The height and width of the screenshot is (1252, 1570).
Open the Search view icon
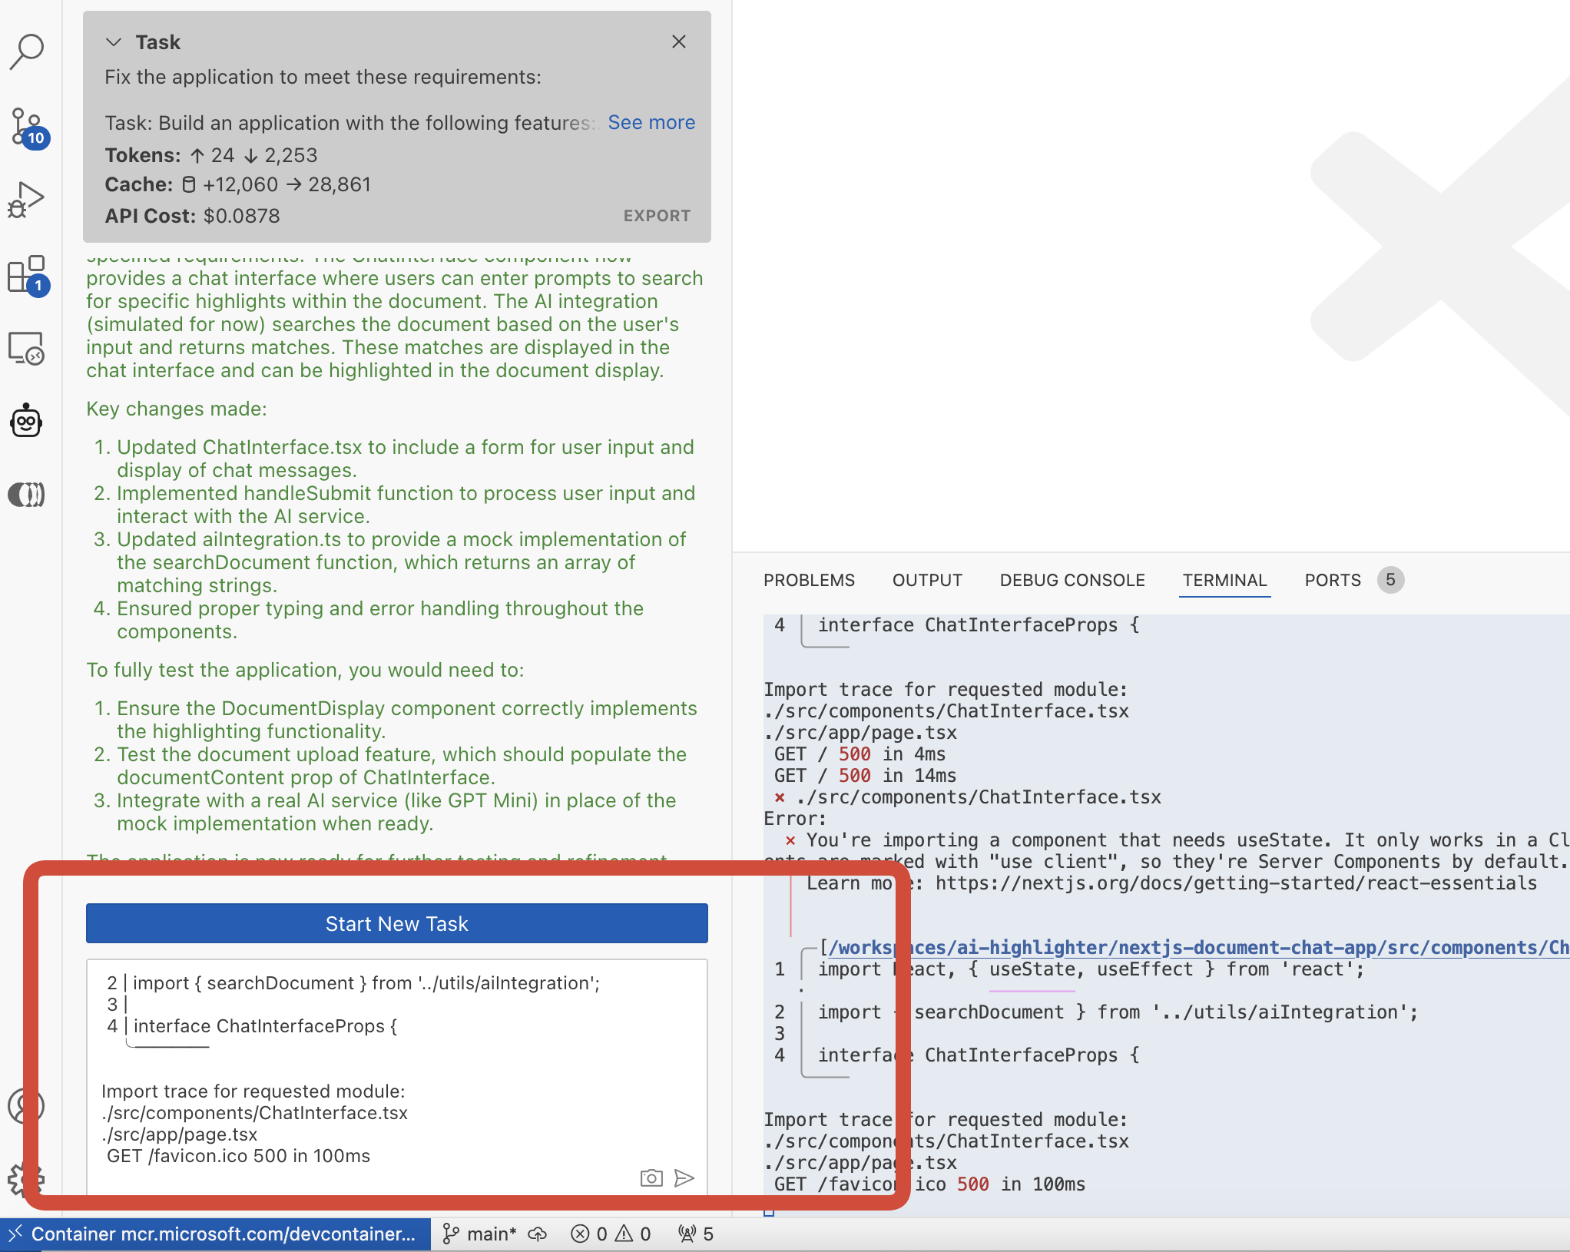(x=27, y=51)
